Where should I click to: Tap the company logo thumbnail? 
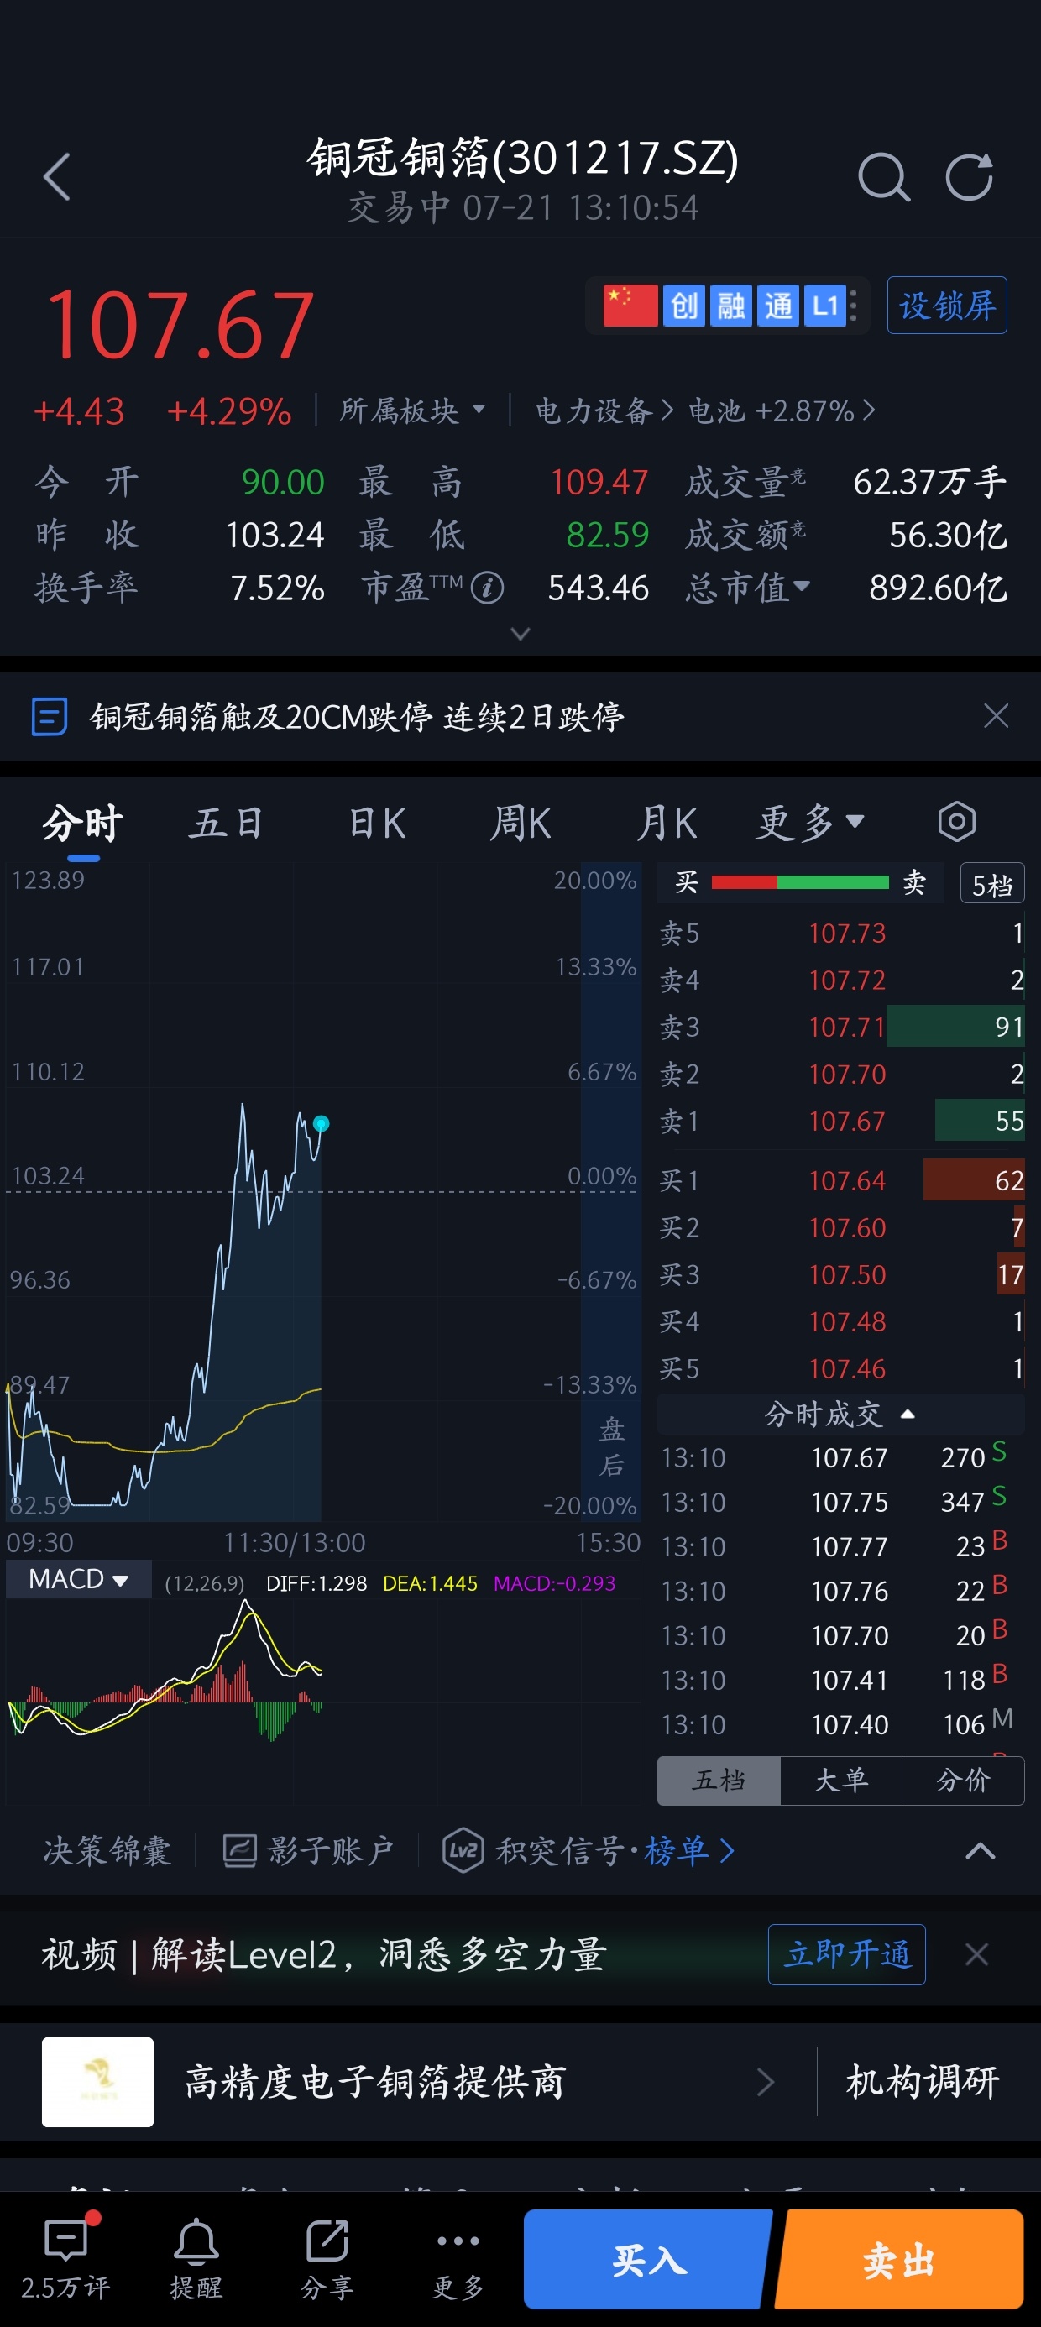pos(97,2082)
